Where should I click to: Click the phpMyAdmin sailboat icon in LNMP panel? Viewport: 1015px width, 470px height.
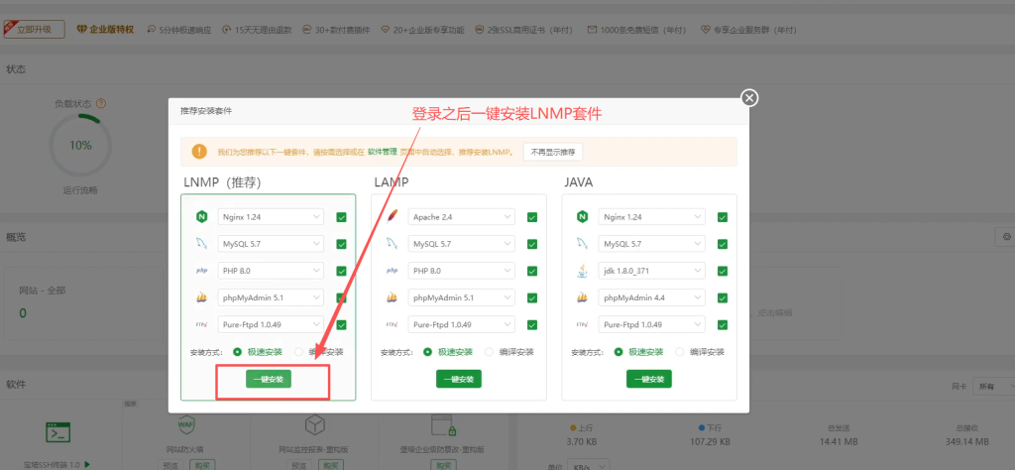(x=201, y=297)
